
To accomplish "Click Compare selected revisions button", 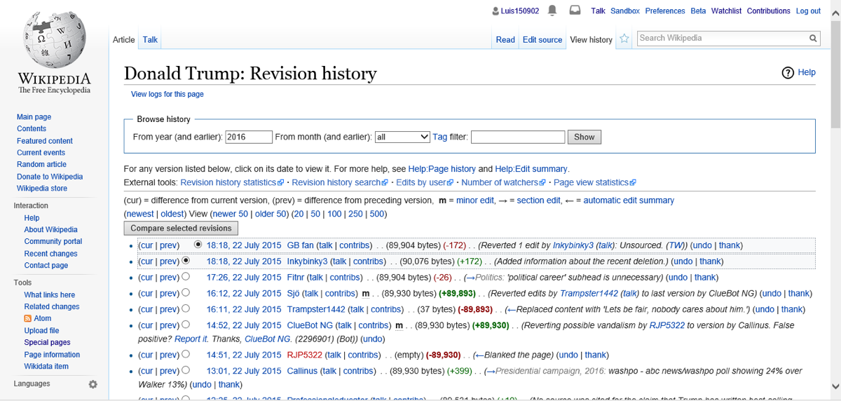I will (181, 229).
